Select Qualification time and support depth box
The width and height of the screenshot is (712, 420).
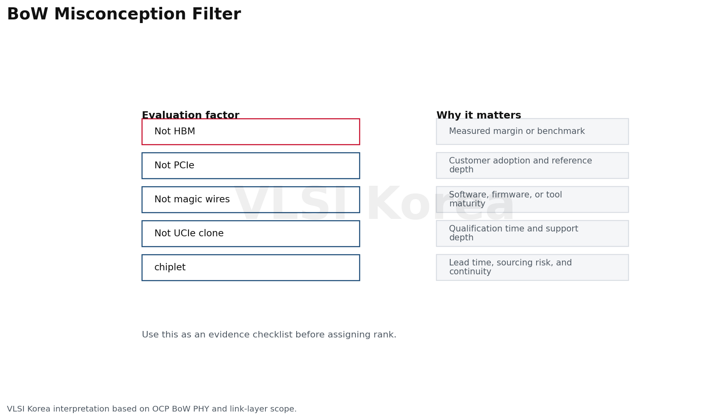[x=532, y=233]
